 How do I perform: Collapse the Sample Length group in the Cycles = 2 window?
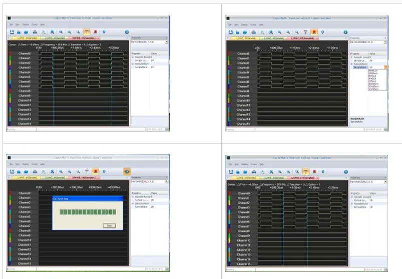[x=133, y=57]
